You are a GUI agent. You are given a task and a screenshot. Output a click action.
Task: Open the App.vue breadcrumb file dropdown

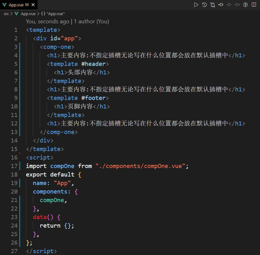point(28,14)
